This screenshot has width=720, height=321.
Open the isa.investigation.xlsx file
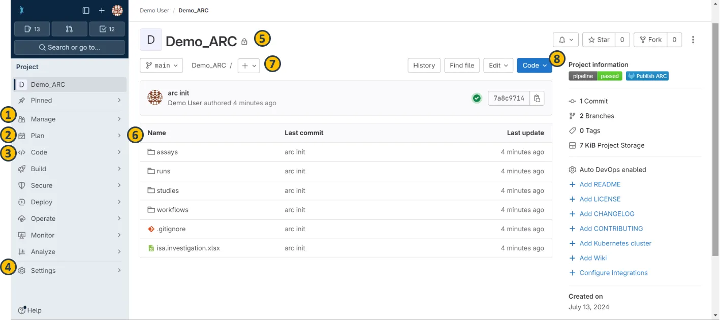click(x=188, y=248)
